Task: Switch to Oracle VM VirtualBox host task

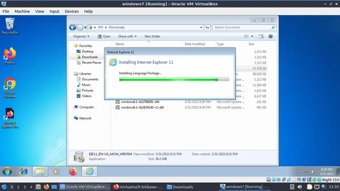Action: [x=85, y=187]
